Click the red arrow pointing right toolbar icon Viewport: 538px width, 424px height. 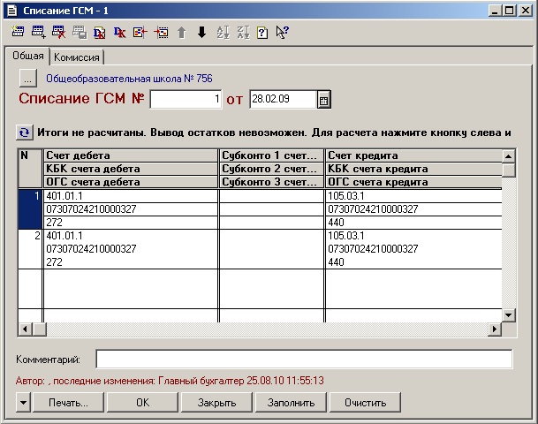point(161,33)
